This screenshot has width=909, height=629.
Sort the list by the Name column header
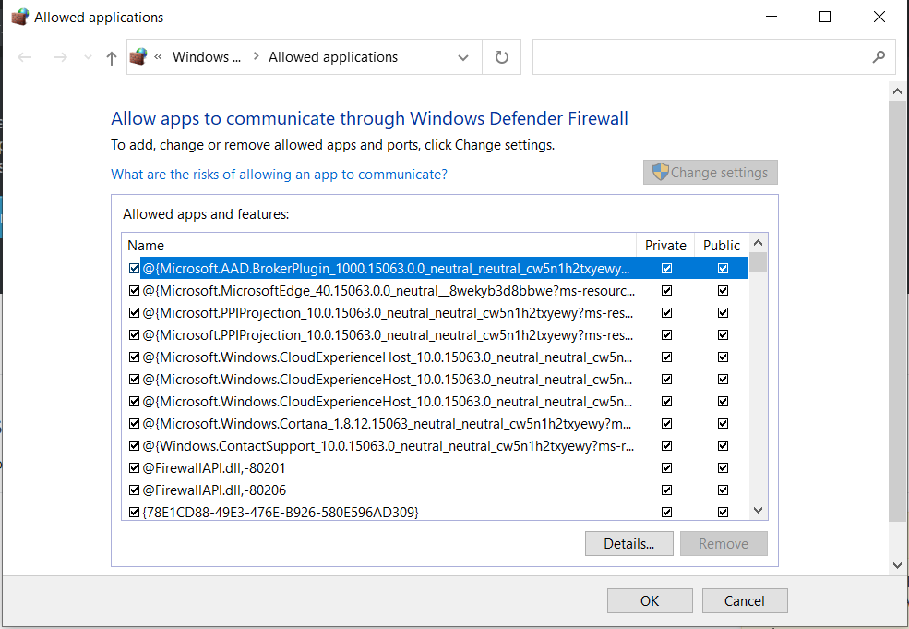pos(378,246)
